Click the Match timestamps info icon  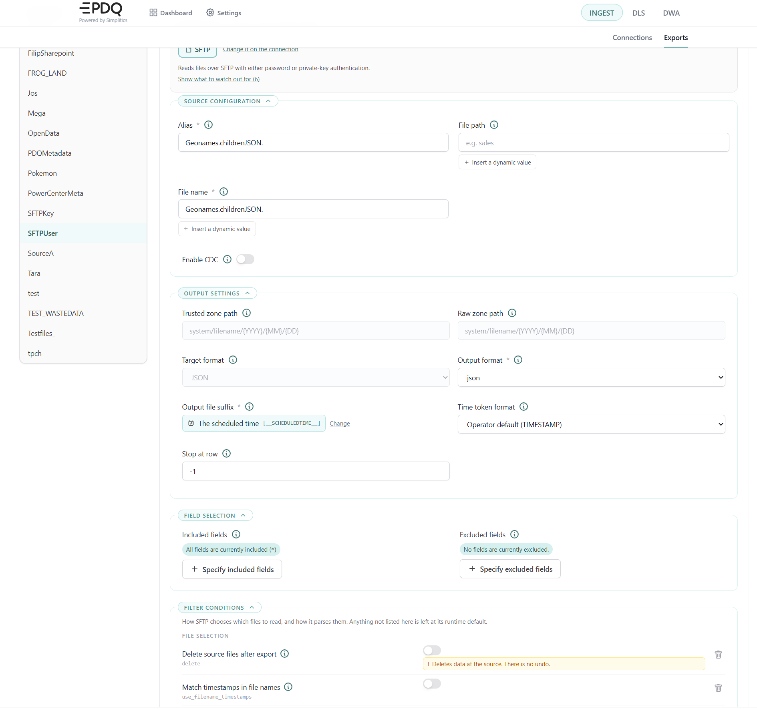[288, 687]
